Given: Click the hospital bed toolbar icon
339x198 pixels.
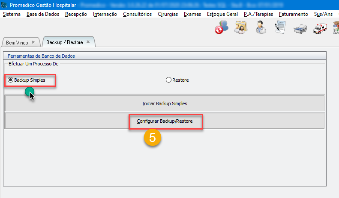Looking at the screenshot, I should click(300, 29).
